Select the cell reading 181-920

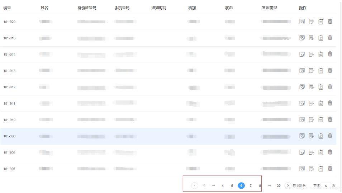(9, 22)
